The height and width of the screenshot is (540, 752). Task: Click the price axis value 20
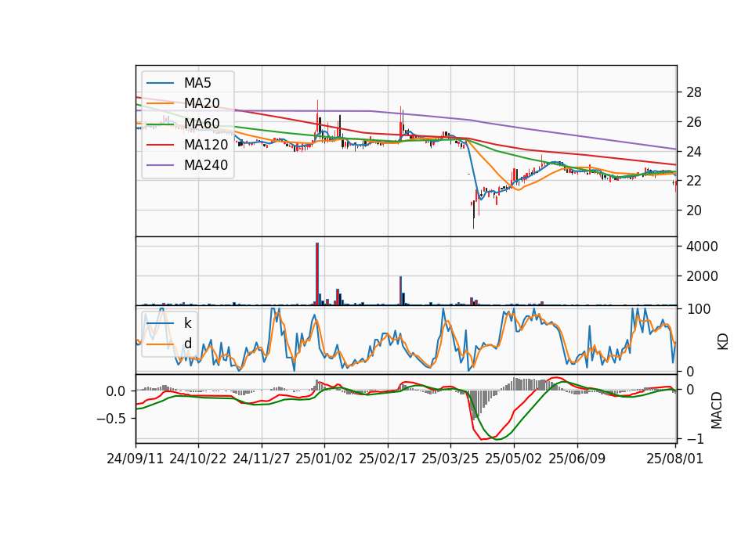[693, 211]
